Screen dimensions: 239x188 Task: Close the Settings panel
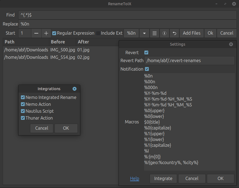coord(231,44)
